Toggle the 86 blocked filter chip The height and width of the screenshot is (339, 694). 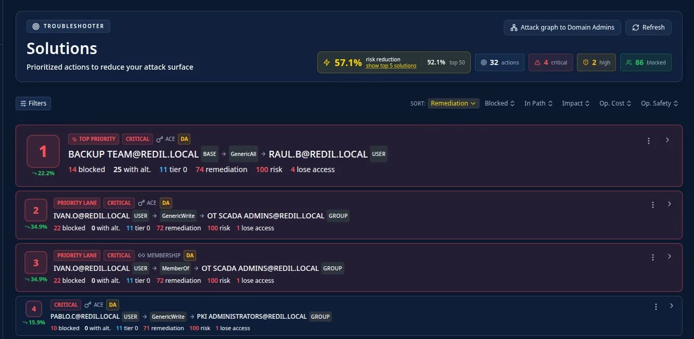click(x=646, y=62)
